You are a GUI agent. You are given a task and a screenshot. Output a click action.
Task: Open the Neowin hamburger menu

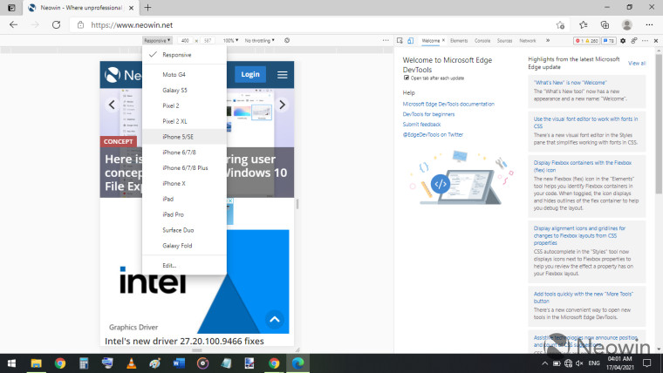283,75
